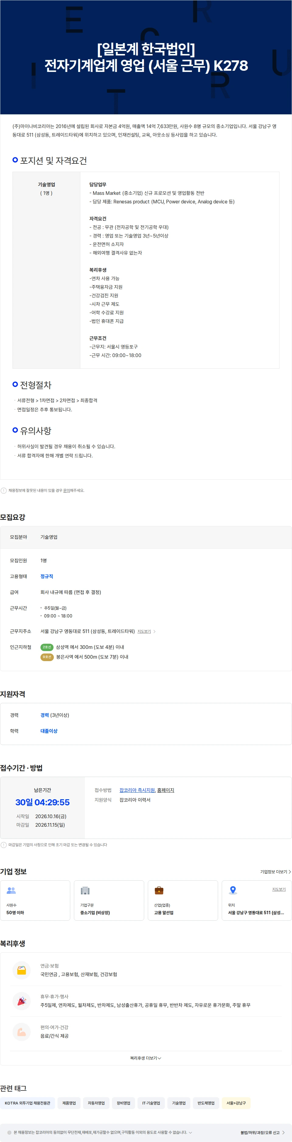Click the 마감일 2026.11.15(일) date
This screenshot has width=292, height=1142.
[50, 825]
